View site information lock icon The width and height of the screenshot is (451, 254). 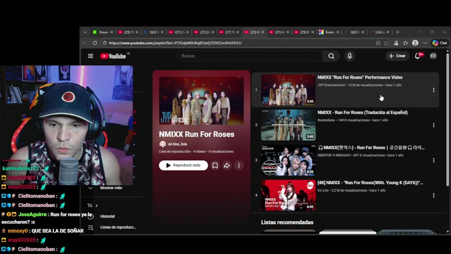104,43
